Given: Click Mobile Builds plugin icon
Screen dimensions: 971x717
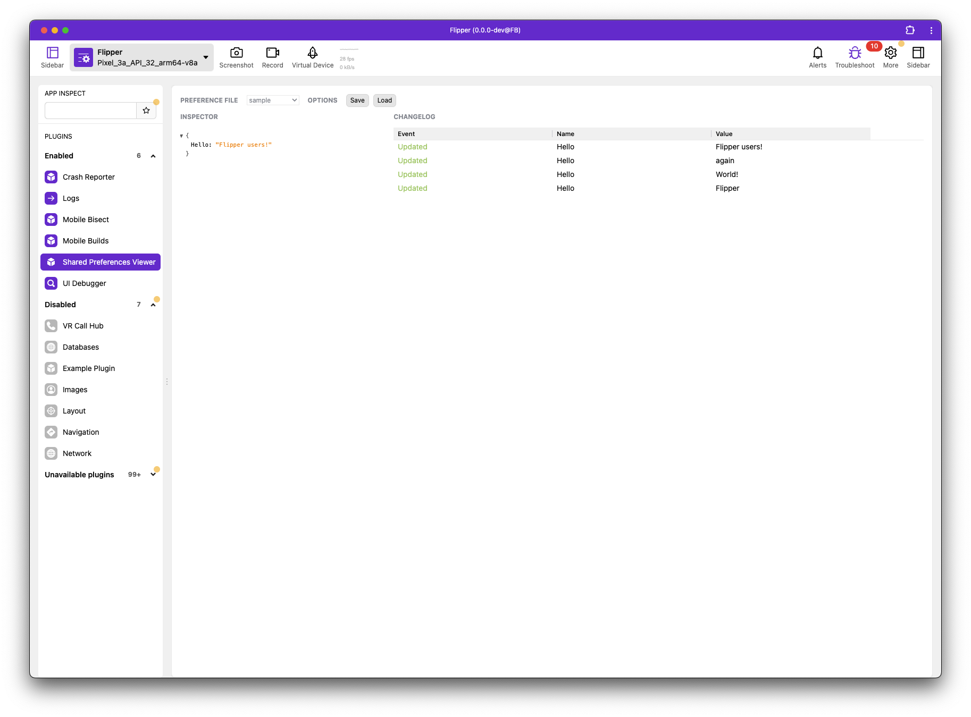Looking at the screenshot, I should pos(51,241).
